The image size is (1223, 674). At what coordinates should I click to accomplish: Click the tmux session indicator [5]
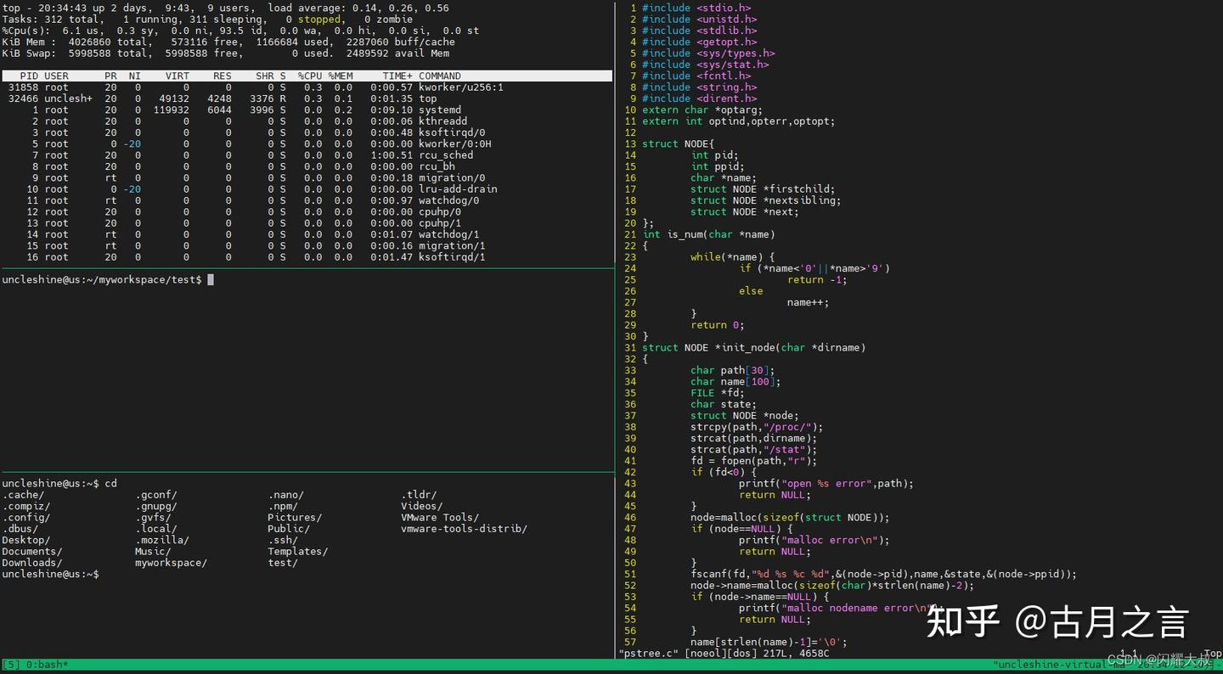(x=12, y=665)
